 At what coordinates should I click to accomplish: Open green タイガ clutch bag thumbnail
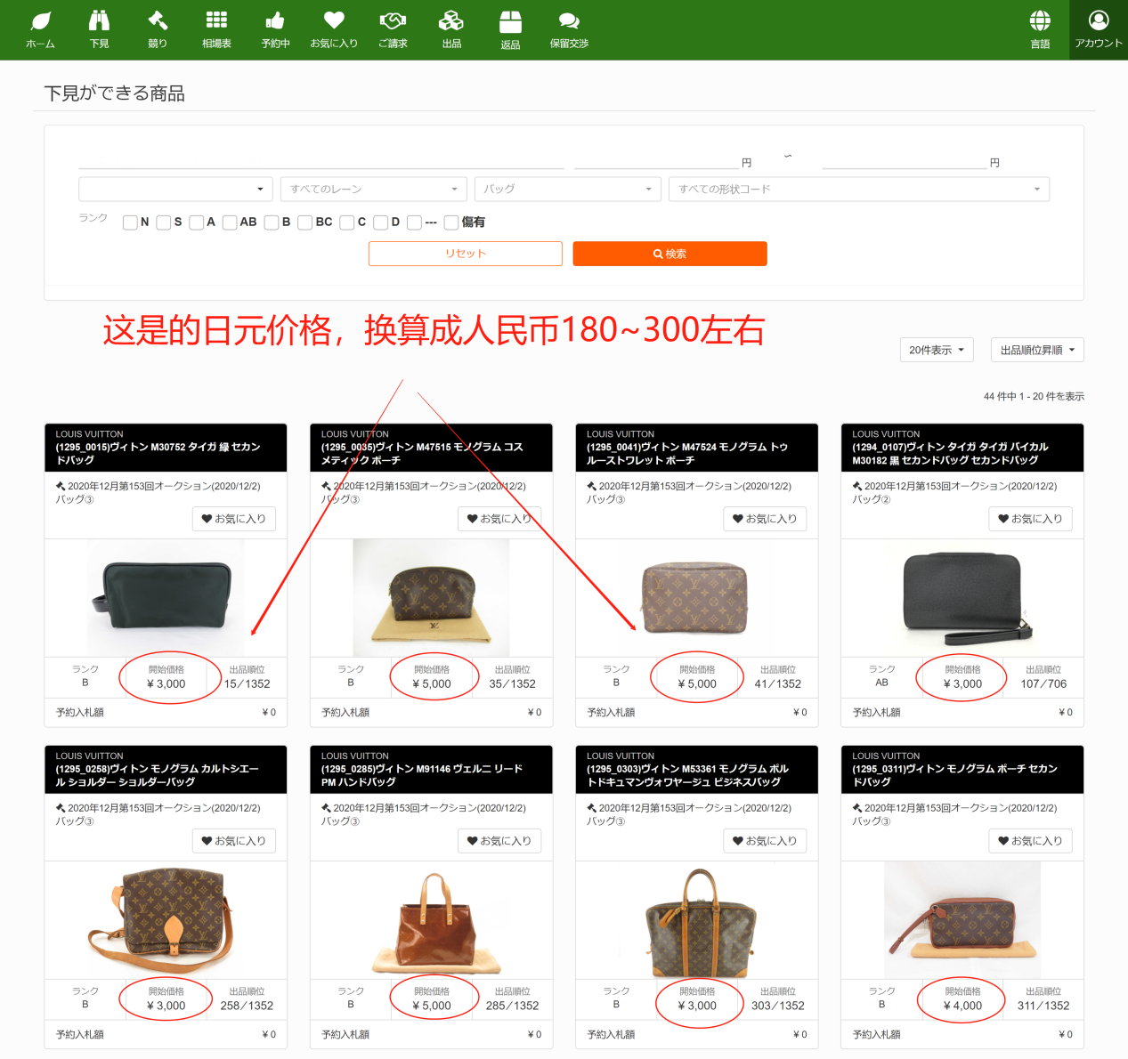point(166,598)
